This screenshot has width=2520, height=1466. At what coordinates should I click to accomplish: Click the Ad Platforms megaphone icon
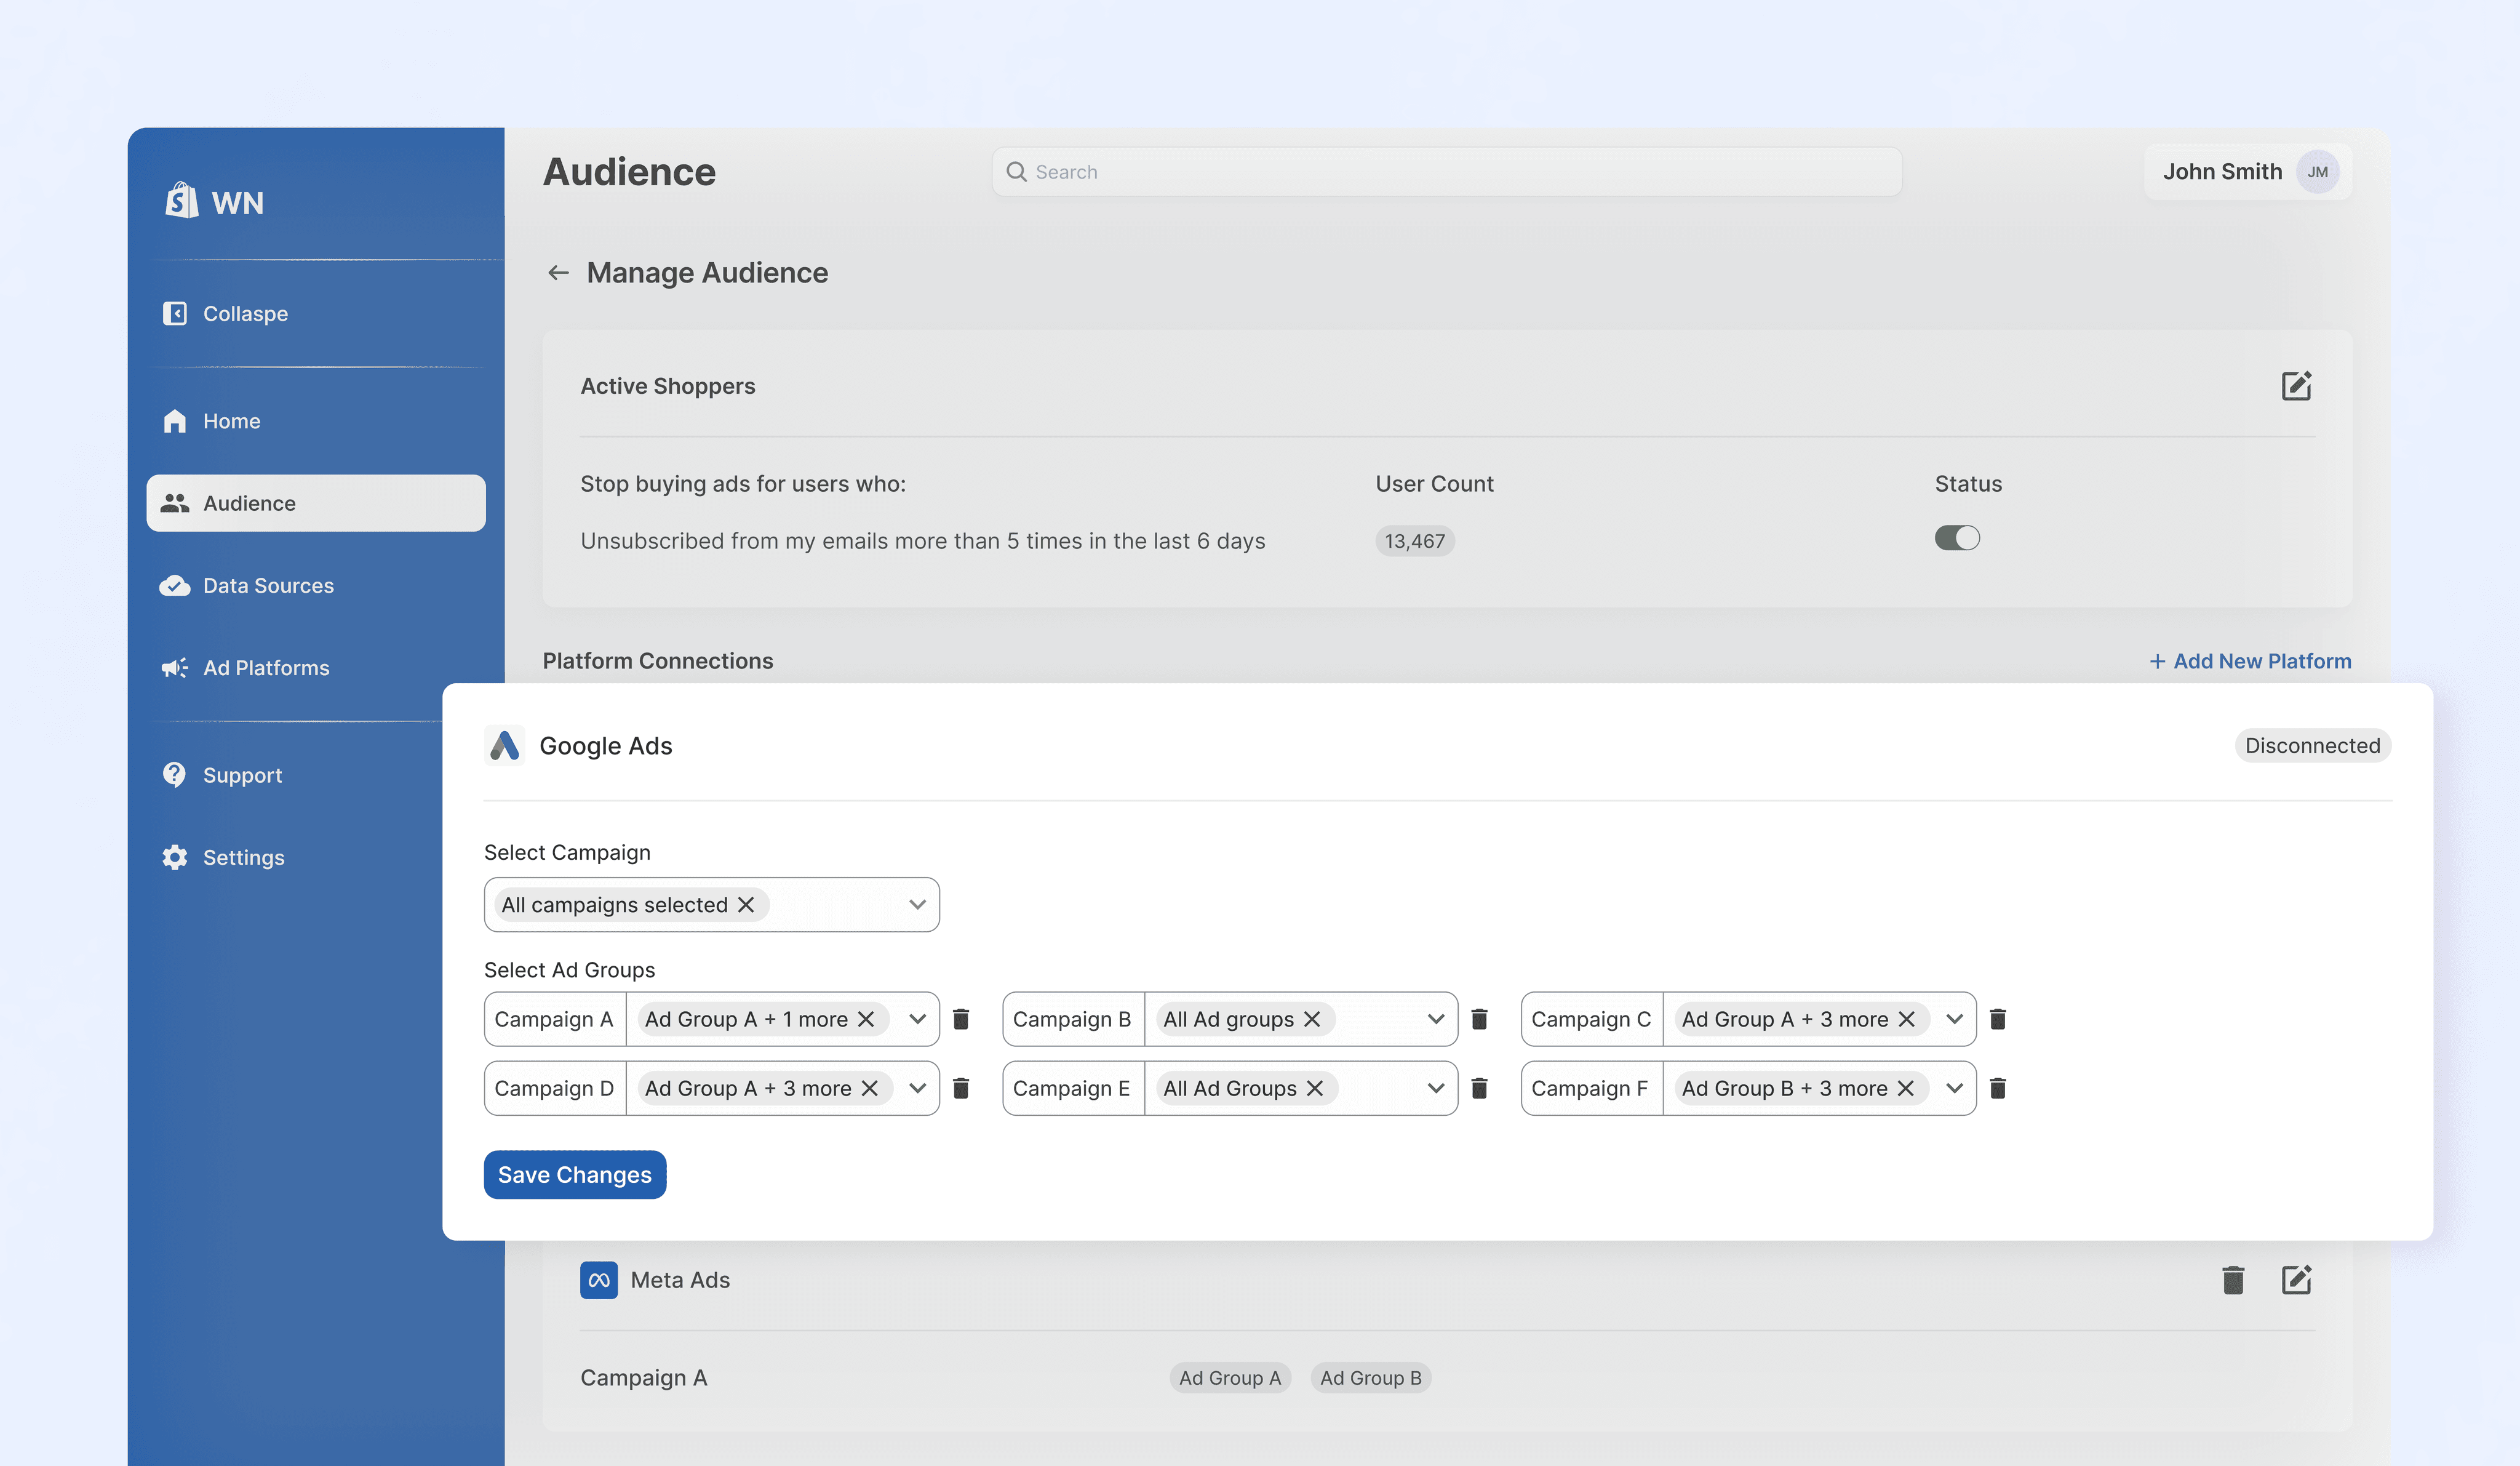pyautogui.click(x=175, y=668)
